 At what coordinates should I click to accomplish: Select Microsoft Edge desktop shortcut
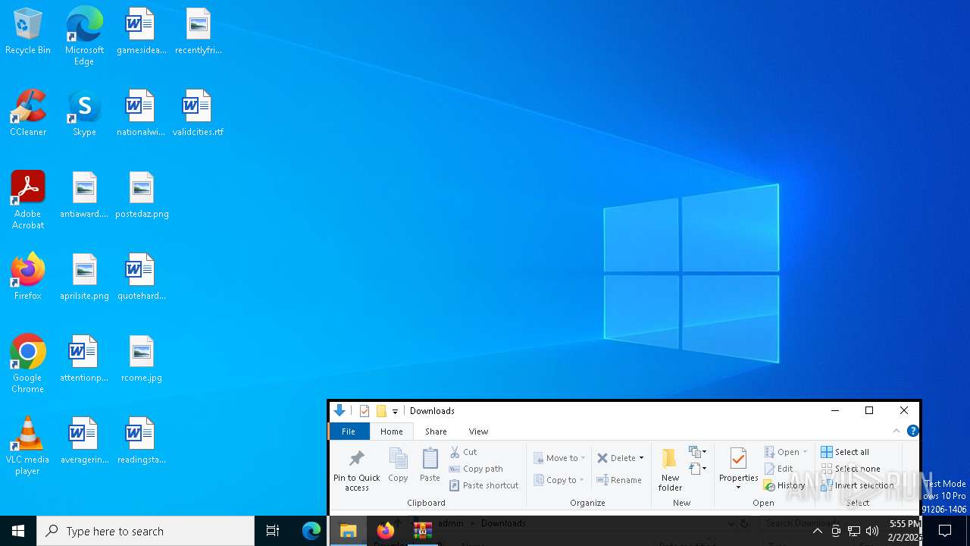[84, 36]
